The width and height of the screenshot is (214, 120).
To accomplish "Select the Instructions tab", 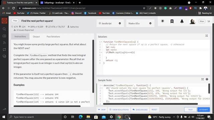I will (20, 36).
